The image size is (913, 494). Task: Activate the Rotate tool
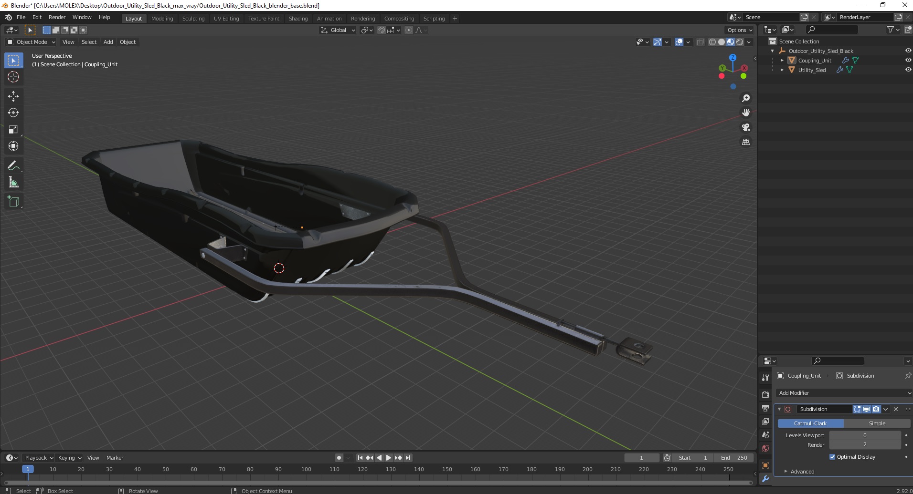13,113
